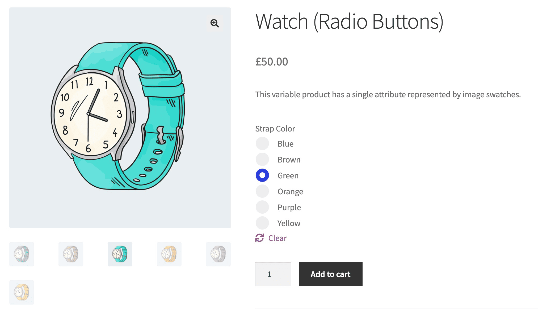Select the silver watch thumbnail

pos(218,254)
